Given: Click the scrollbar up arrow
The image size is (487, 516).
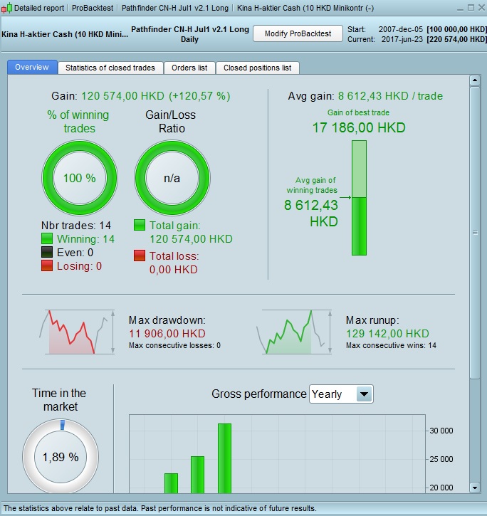Looking at the screenshot, I should 475,80.
